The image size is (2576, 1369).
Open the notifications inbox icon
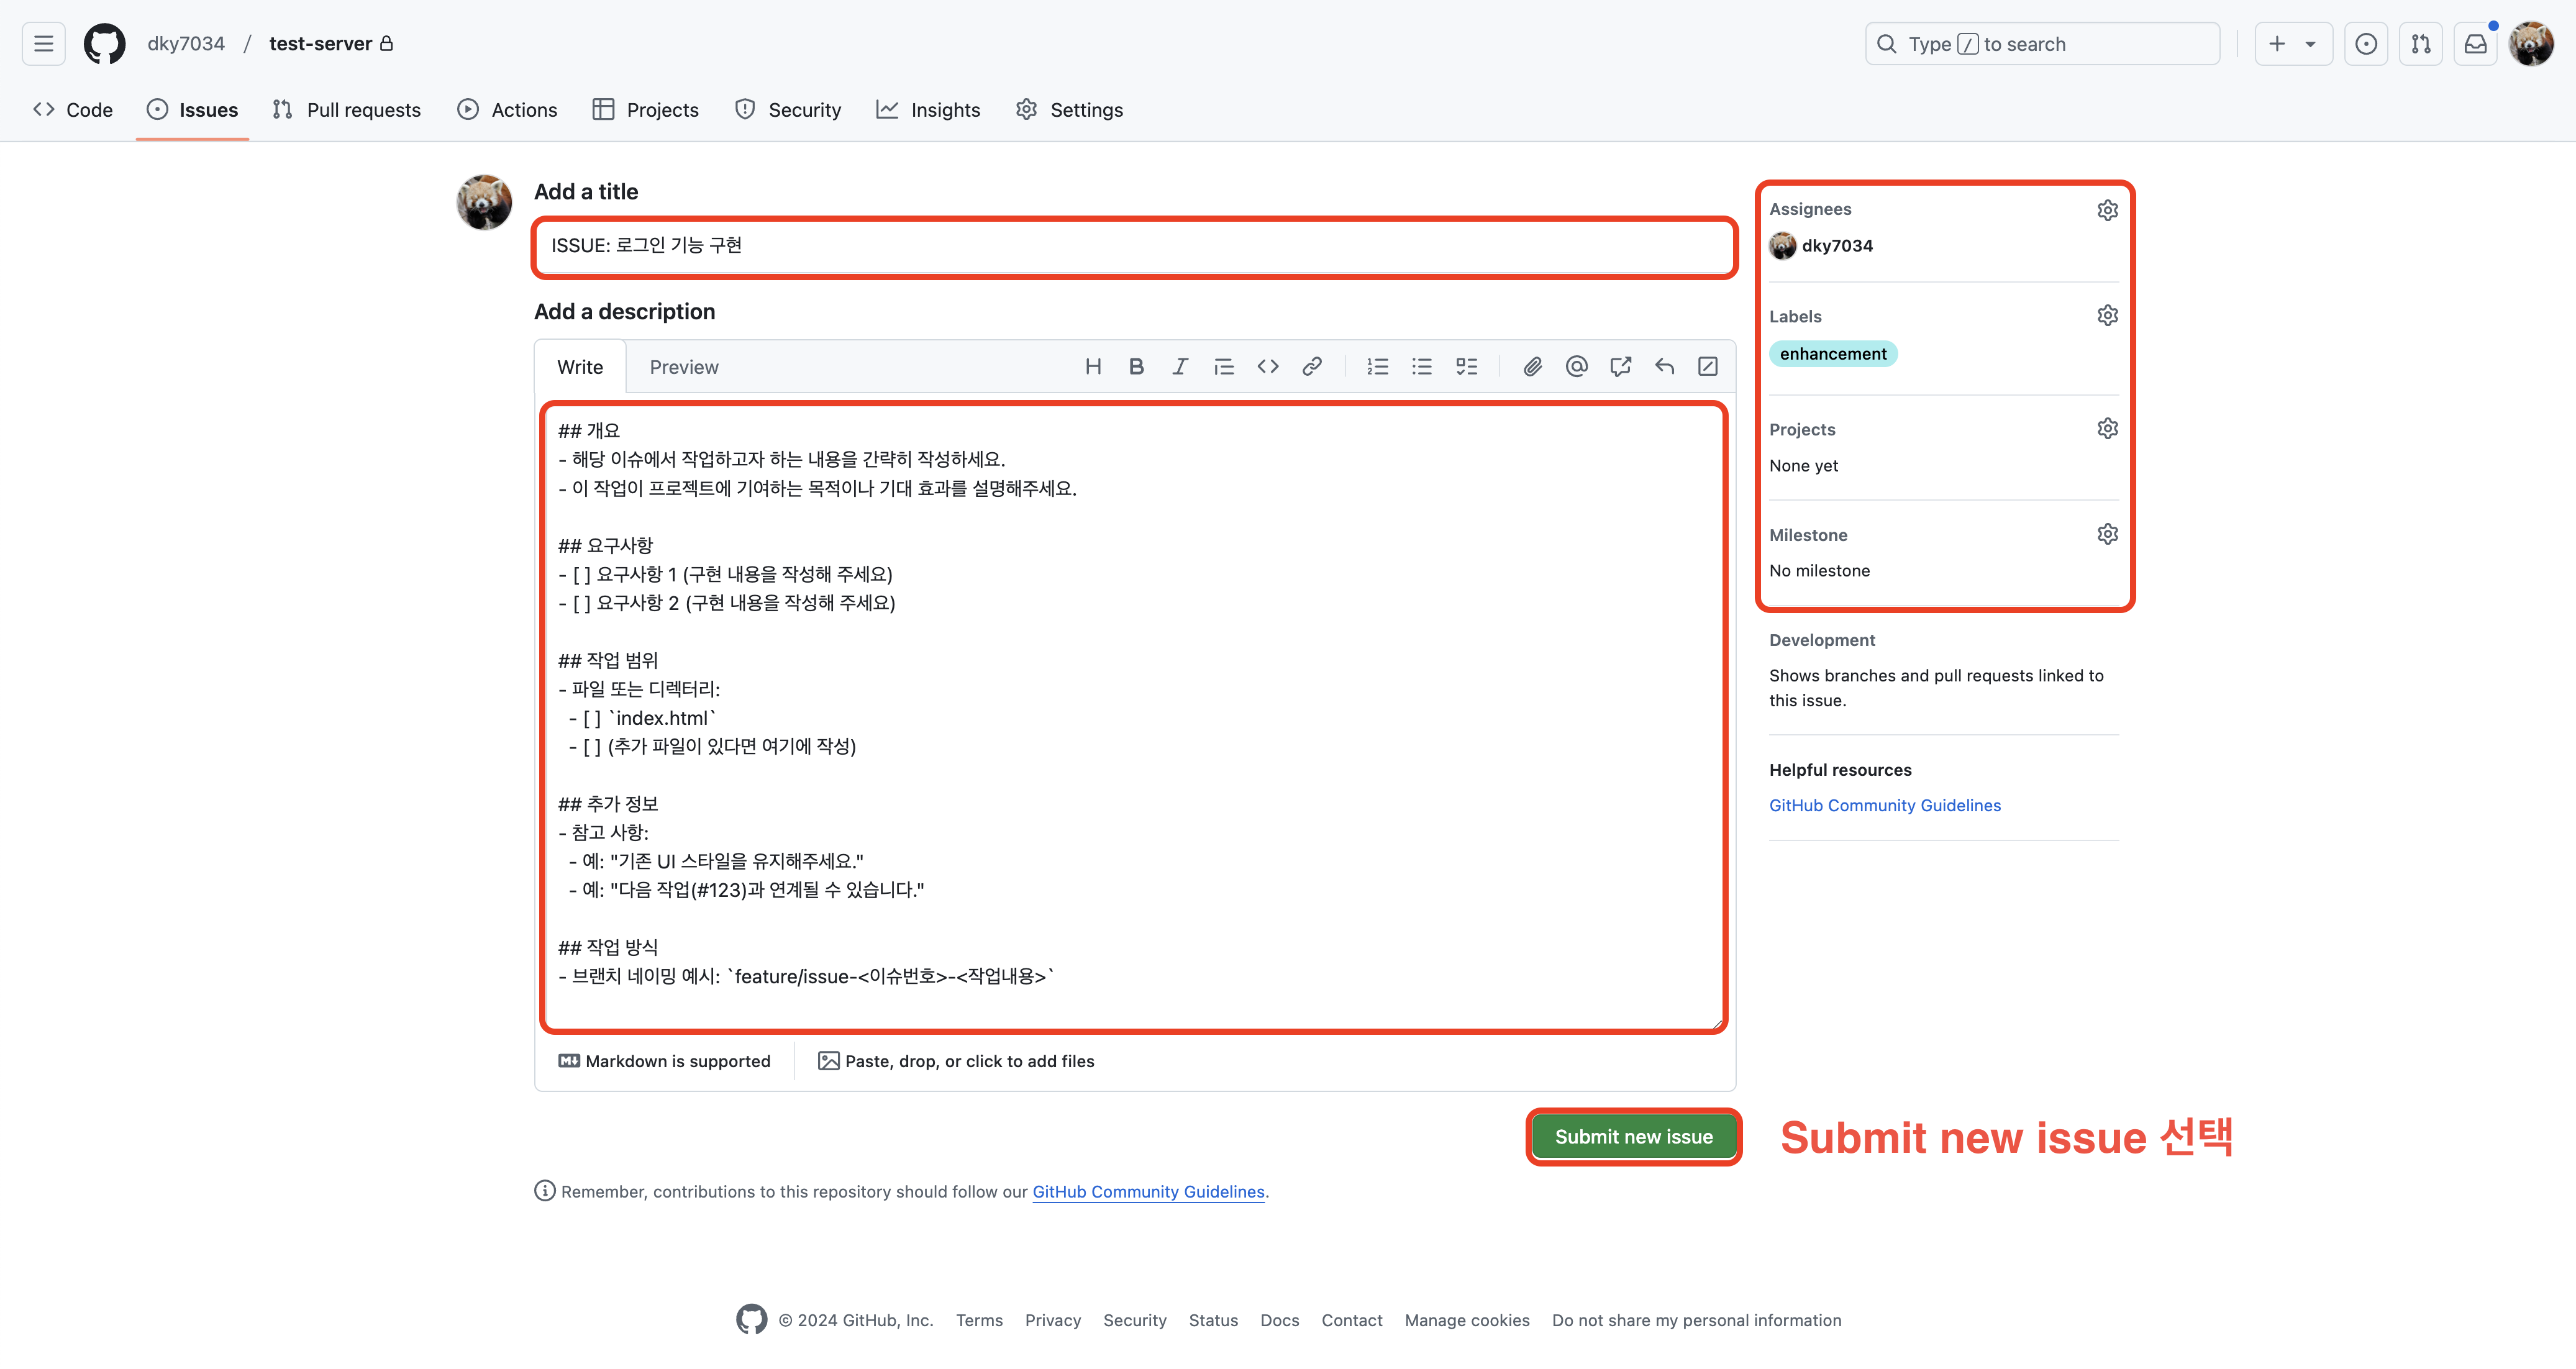[2475, 44]
